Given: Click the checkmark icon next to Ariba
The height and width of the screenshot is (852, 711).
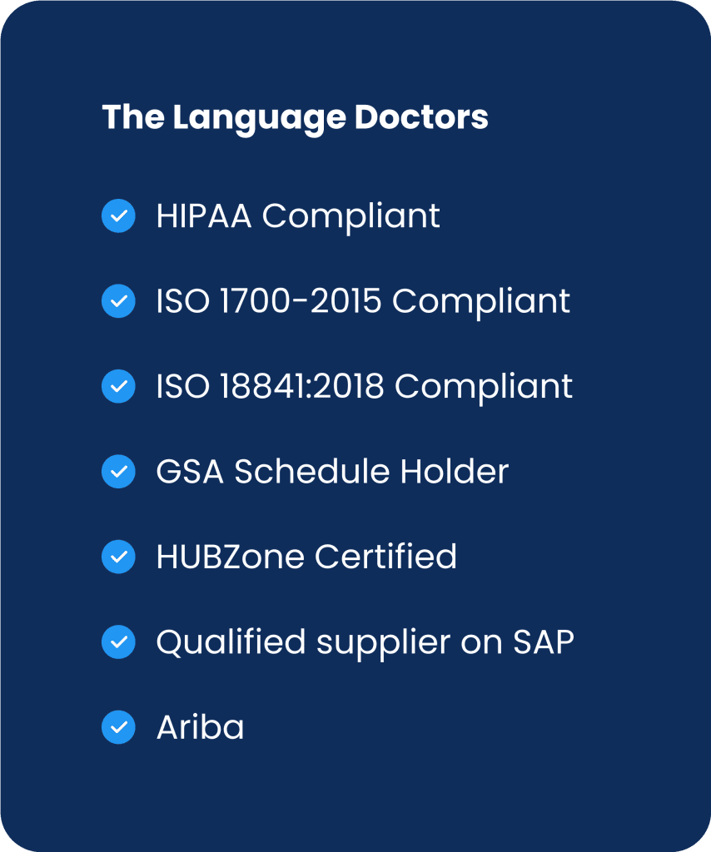Looking at the screenshot, I should point(118,727).
